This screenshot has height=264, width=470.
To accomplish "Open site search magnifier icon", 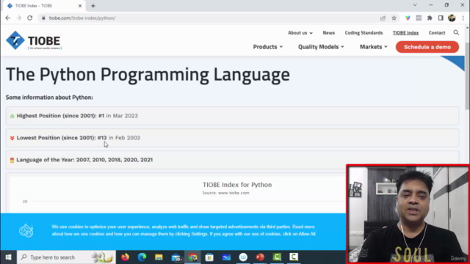I will 456,32.
